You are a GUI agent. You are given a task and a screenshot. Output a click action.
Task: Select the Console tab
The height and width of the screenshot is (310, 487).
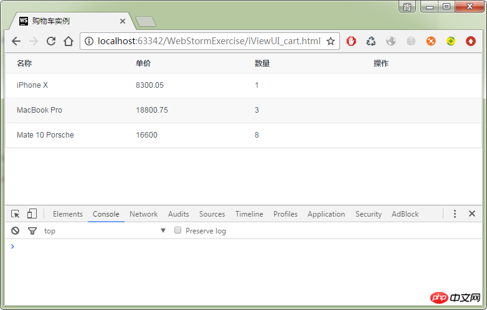coord(106,214)
